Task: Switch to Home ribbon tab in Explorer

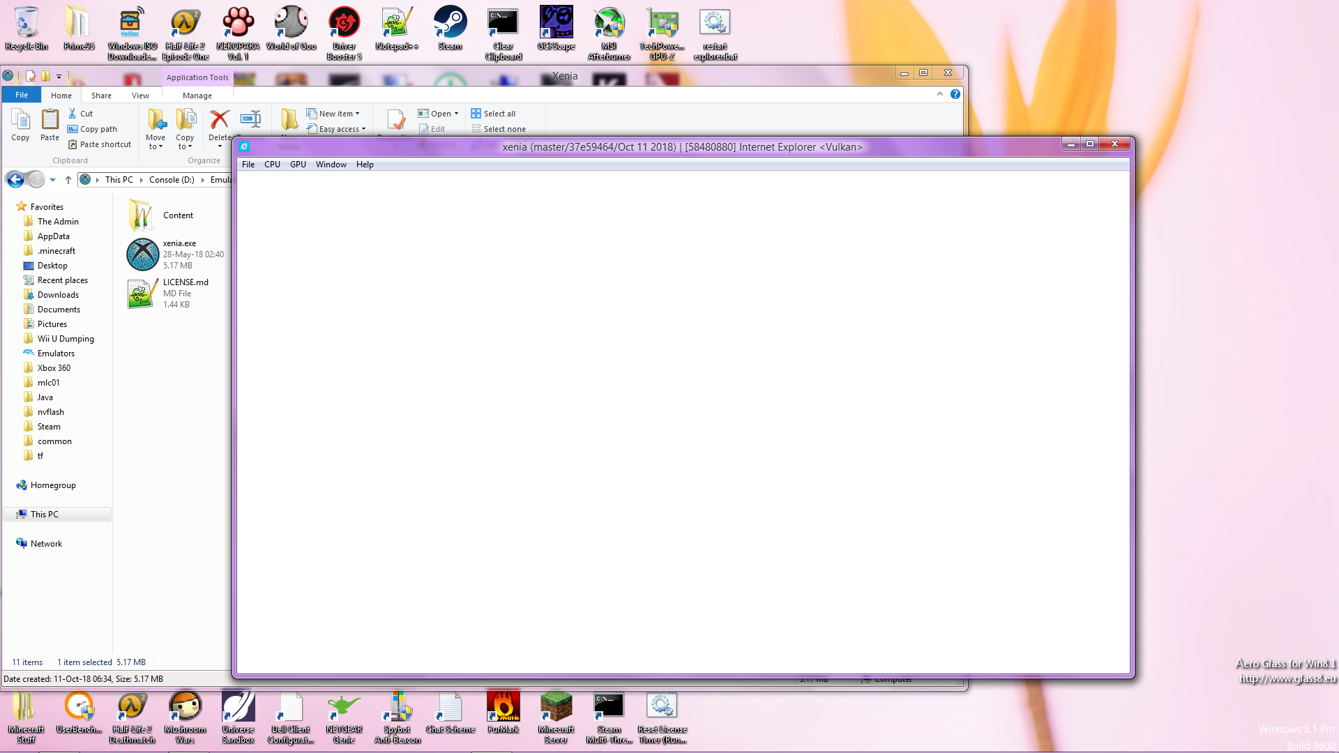Action: 61,96
